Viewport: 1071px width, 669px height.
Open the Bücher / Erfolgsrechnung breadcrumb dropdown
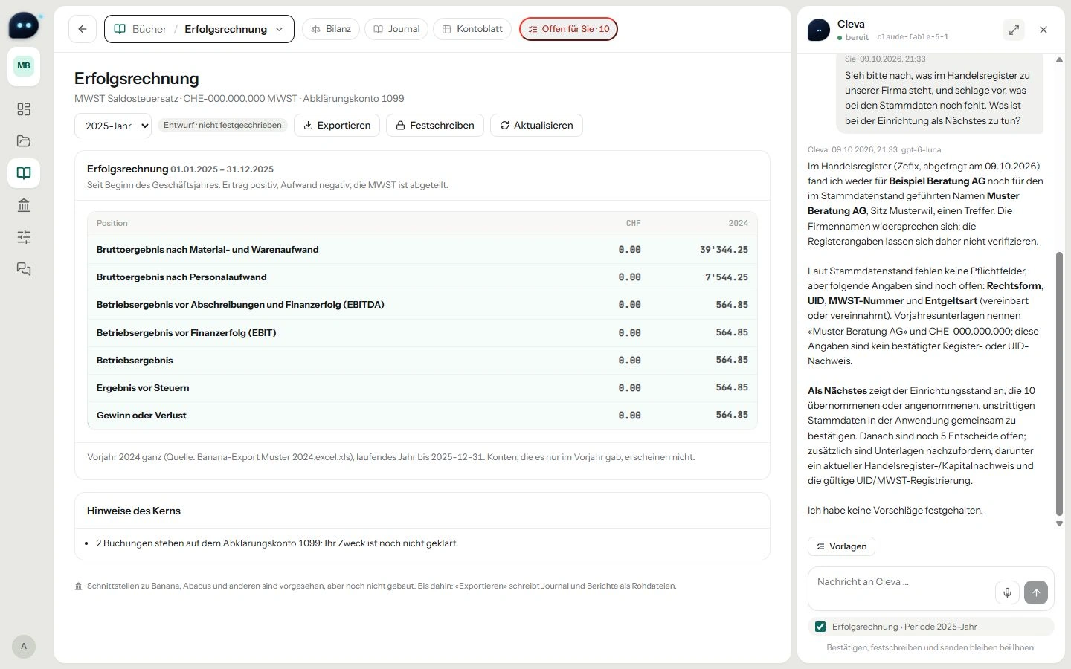tap(199, 29)
